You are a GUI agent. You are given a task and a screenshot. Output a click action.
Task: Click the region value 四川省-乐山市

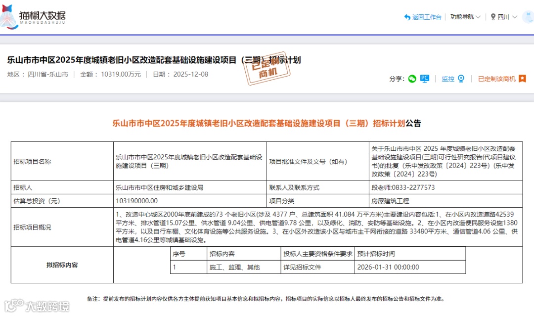click(48, 74)
